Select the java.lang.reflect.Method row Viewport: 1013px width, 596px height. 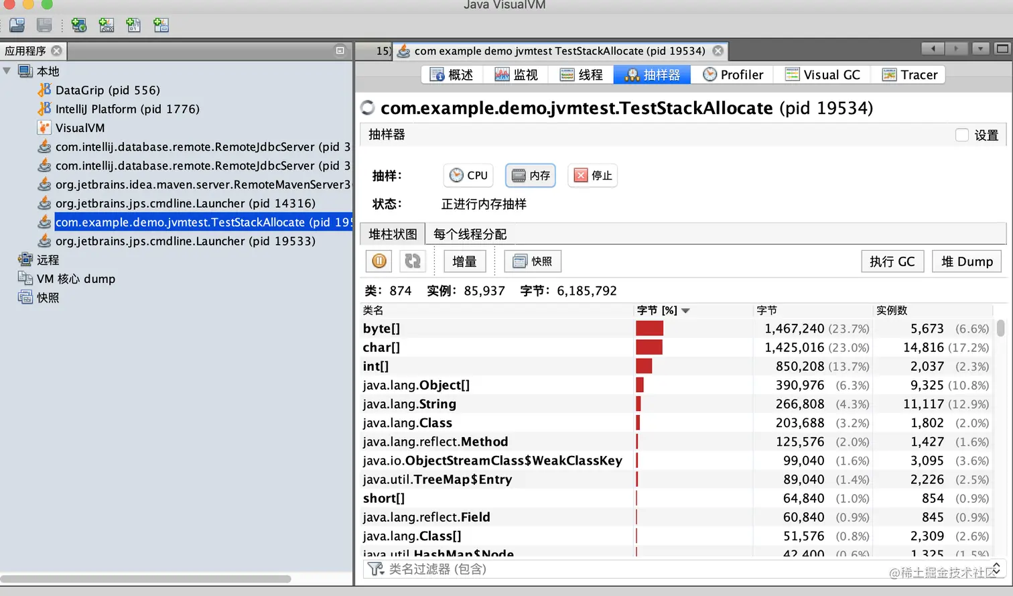677,441
